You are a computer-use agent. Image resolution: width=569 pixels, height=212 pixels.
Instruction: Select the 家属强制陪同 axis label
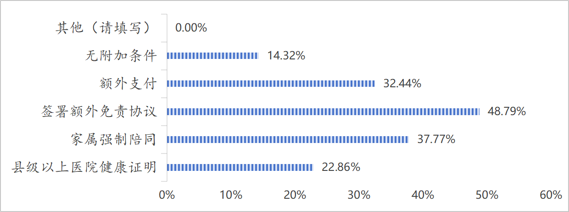tap(114, 139)
